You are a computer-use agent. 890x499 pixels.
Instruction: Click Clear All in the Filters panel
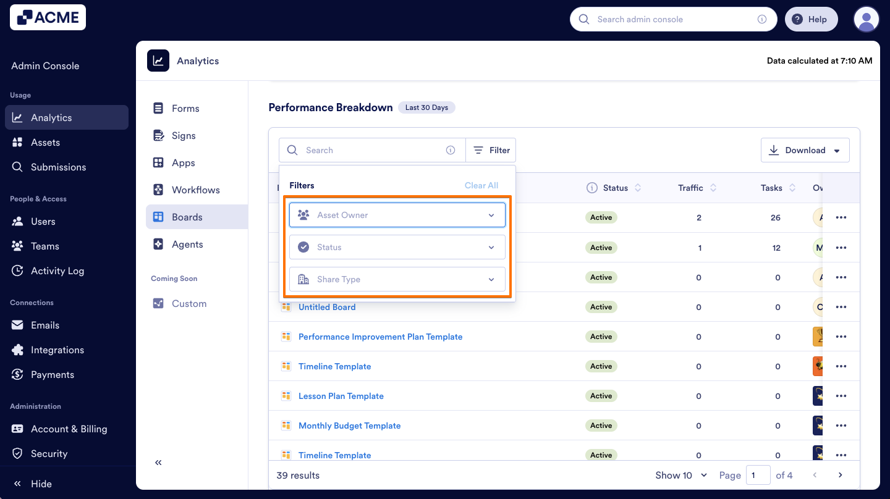(481, 185)
